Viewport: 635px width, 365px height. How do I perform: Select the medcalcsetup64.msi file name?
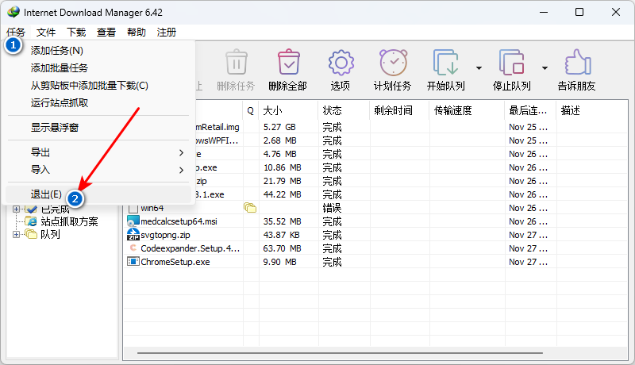pyautogui.click(x=179, y=221)
